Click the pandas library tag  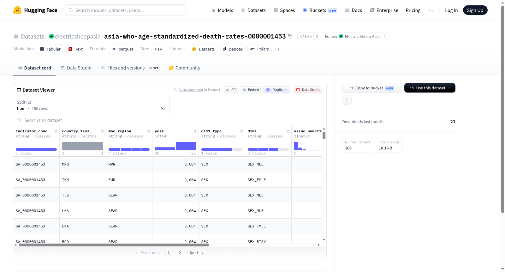point(233,49)
